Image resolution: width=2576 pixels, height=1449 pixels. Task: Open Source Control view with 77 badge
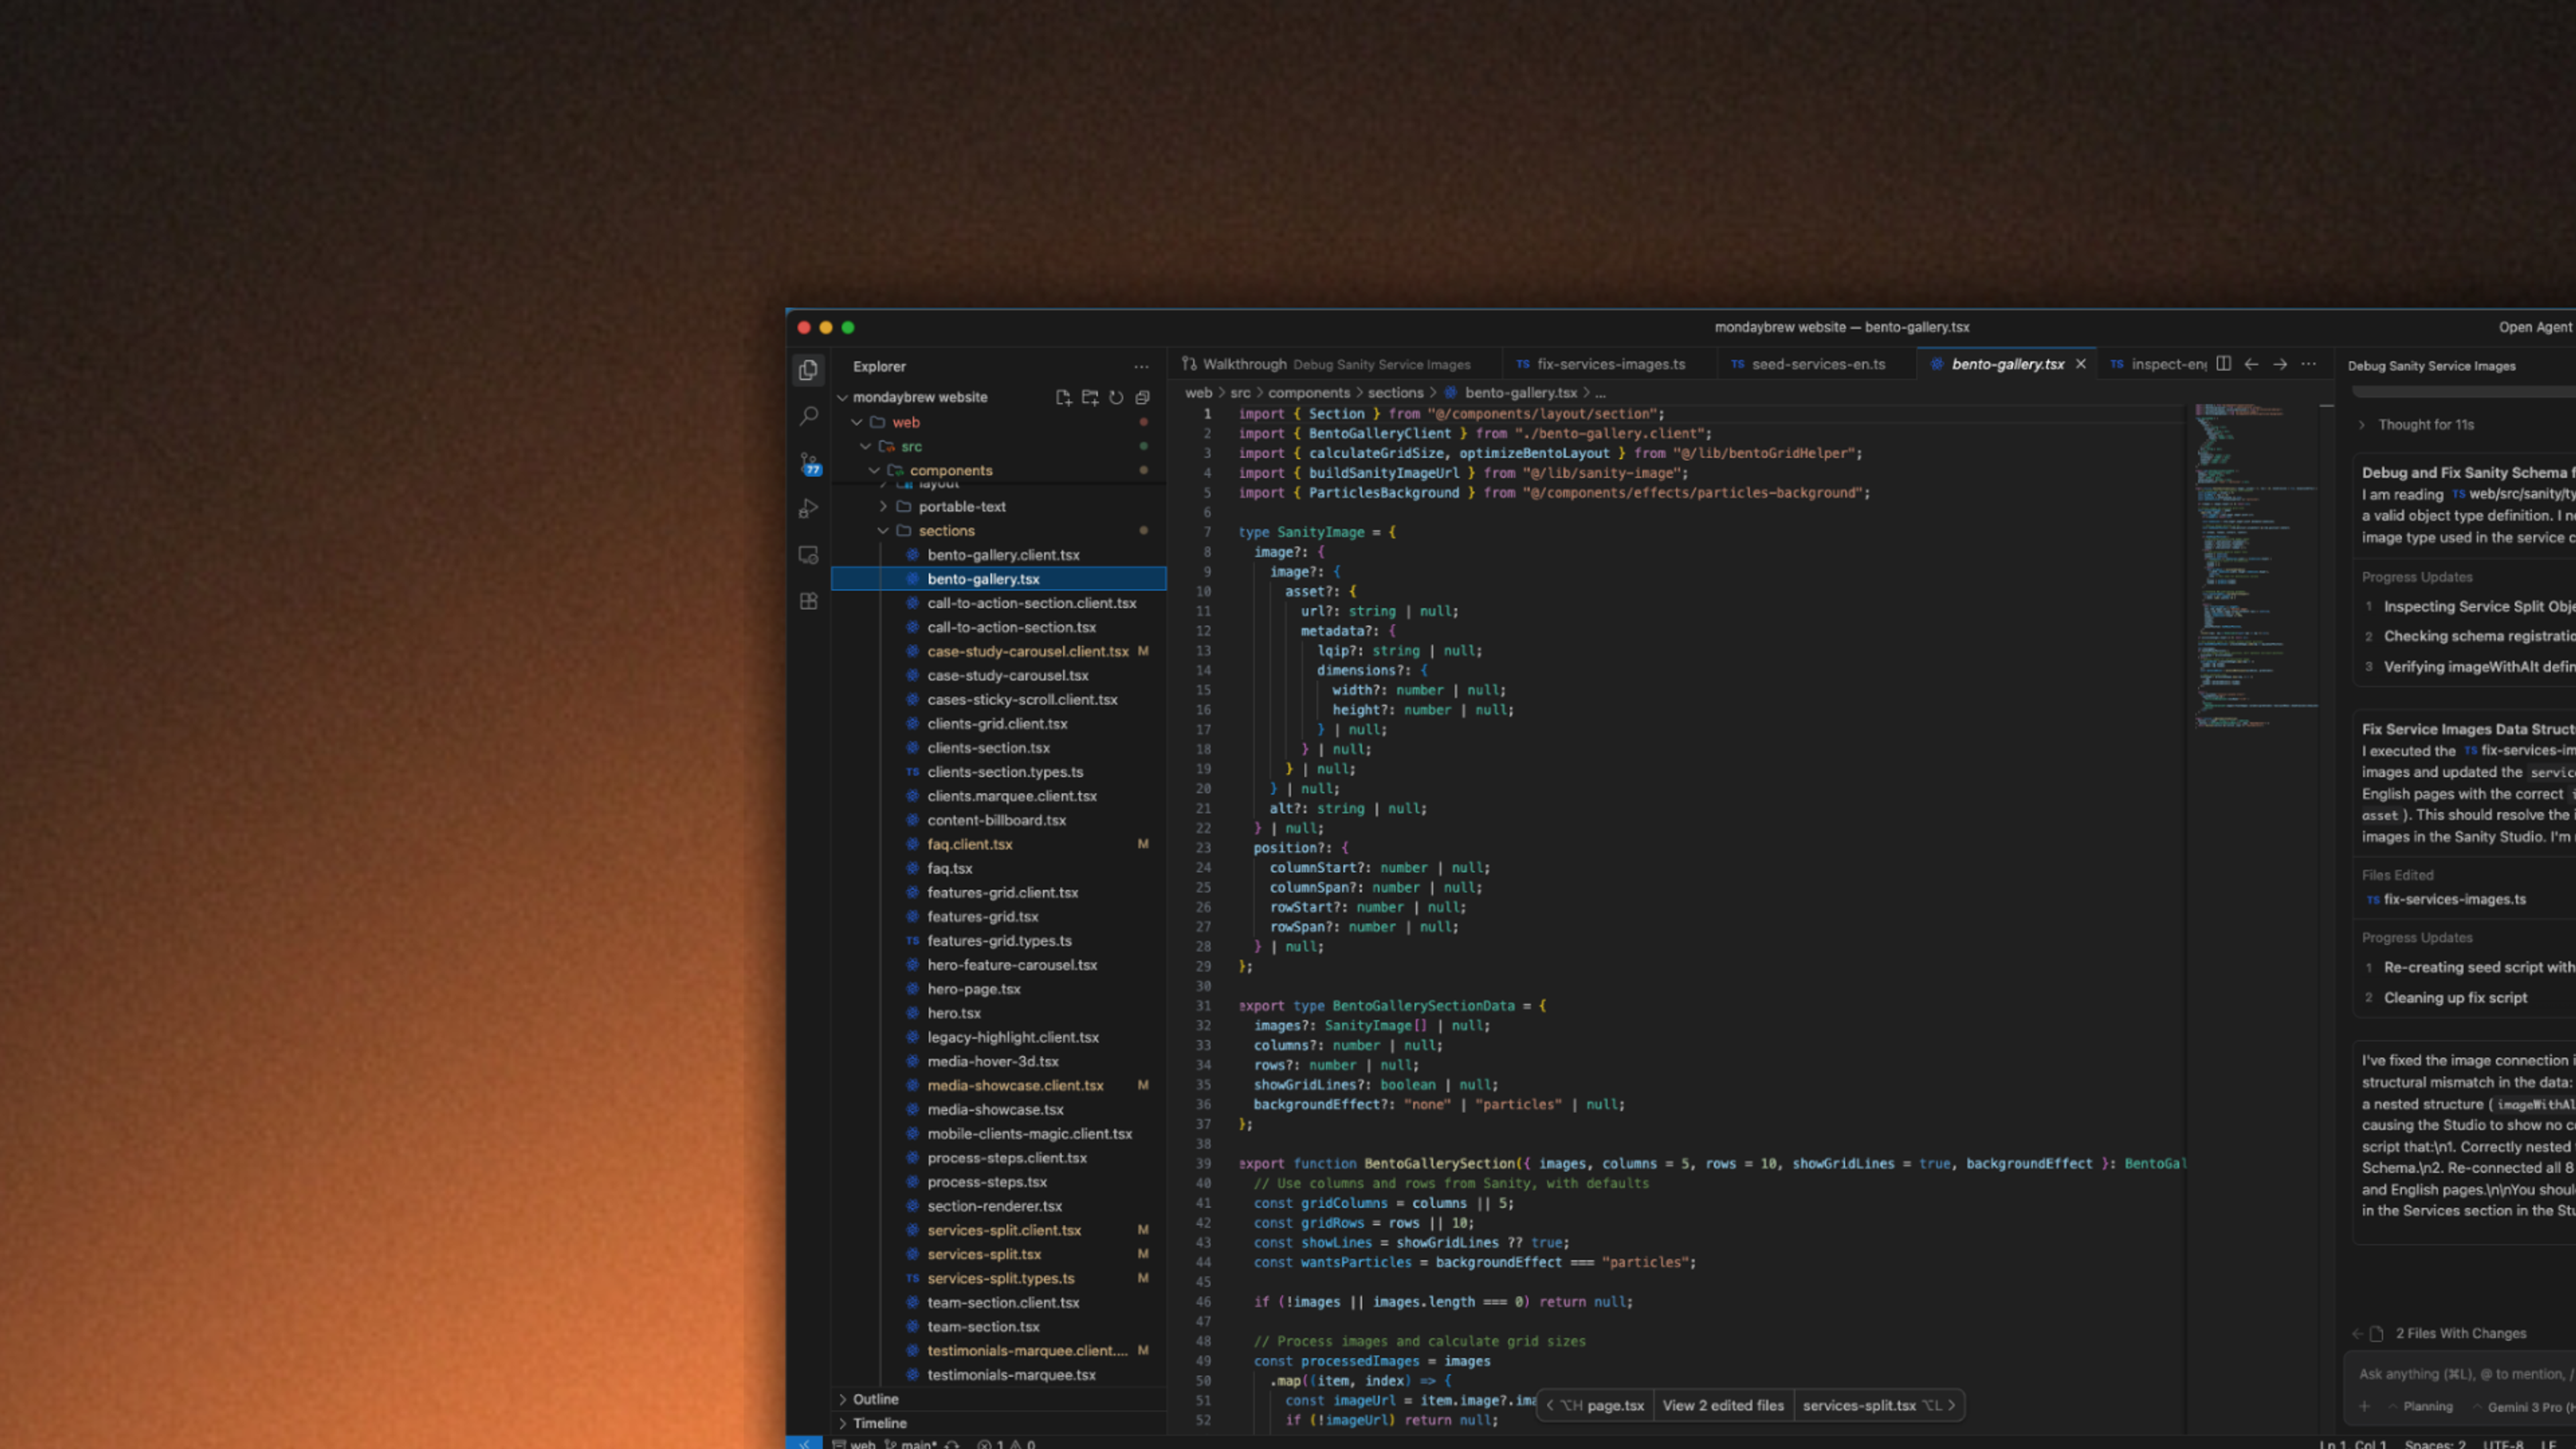click(809, 463)
